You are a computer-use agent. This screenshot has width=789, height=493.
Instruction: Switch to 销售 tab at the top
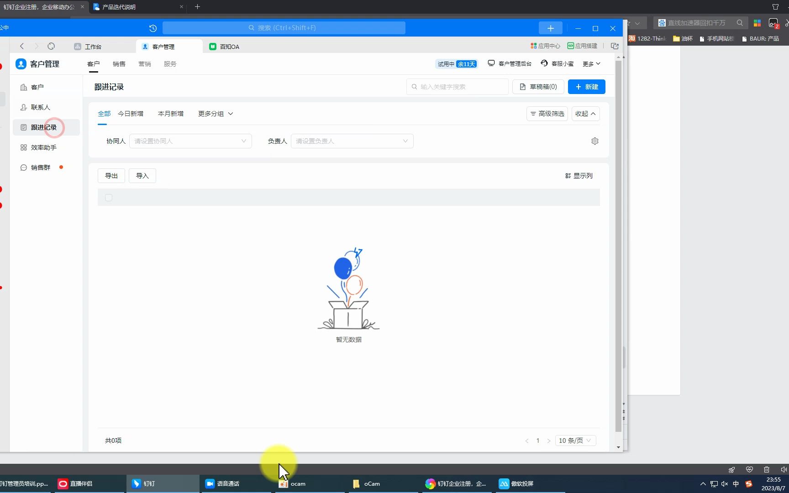[119, 63]
